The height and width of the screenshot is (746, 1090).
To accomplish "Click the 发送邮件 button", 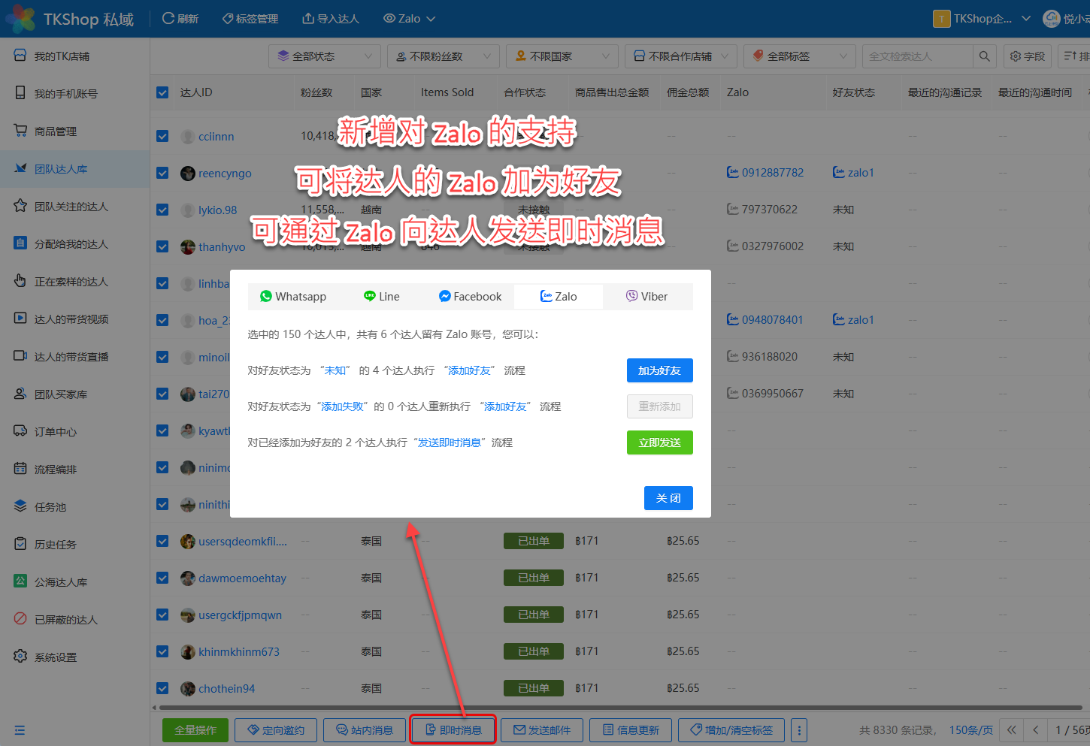I will 542,730.
